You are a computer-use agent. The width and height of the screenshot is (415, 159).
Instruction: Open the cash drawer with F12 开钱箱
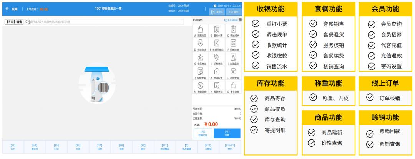(x=208, y=147)
